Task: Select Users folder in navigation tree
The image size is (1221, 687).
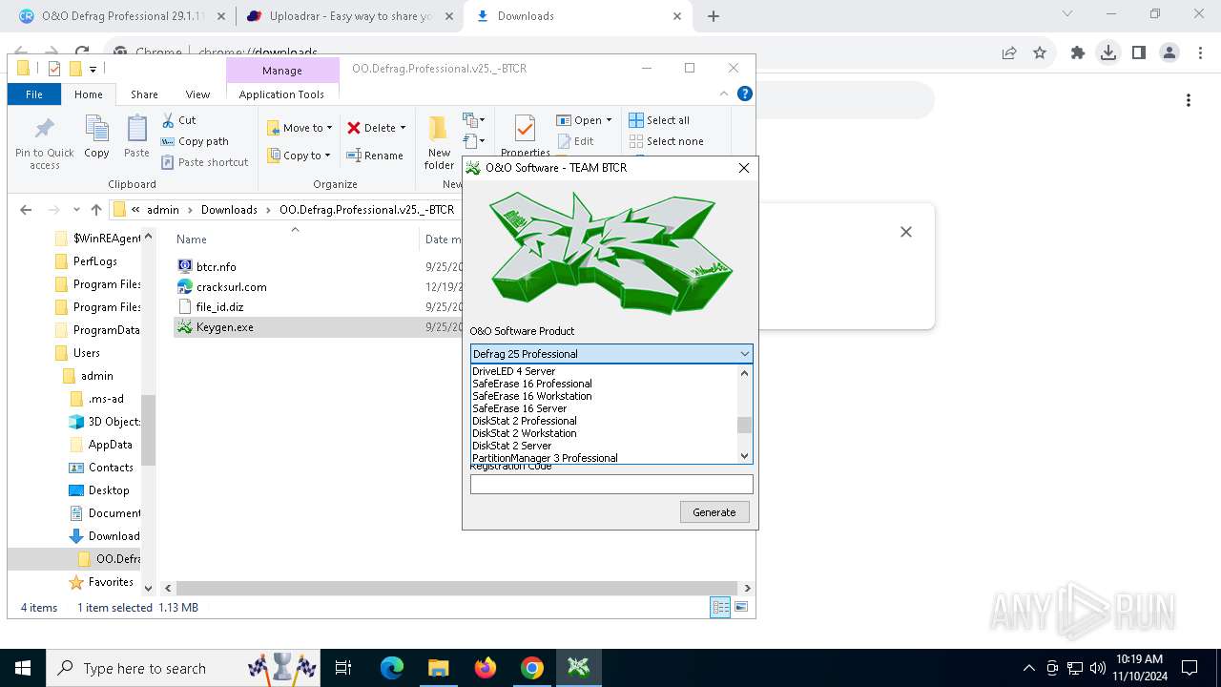Action: pos(87,353)
